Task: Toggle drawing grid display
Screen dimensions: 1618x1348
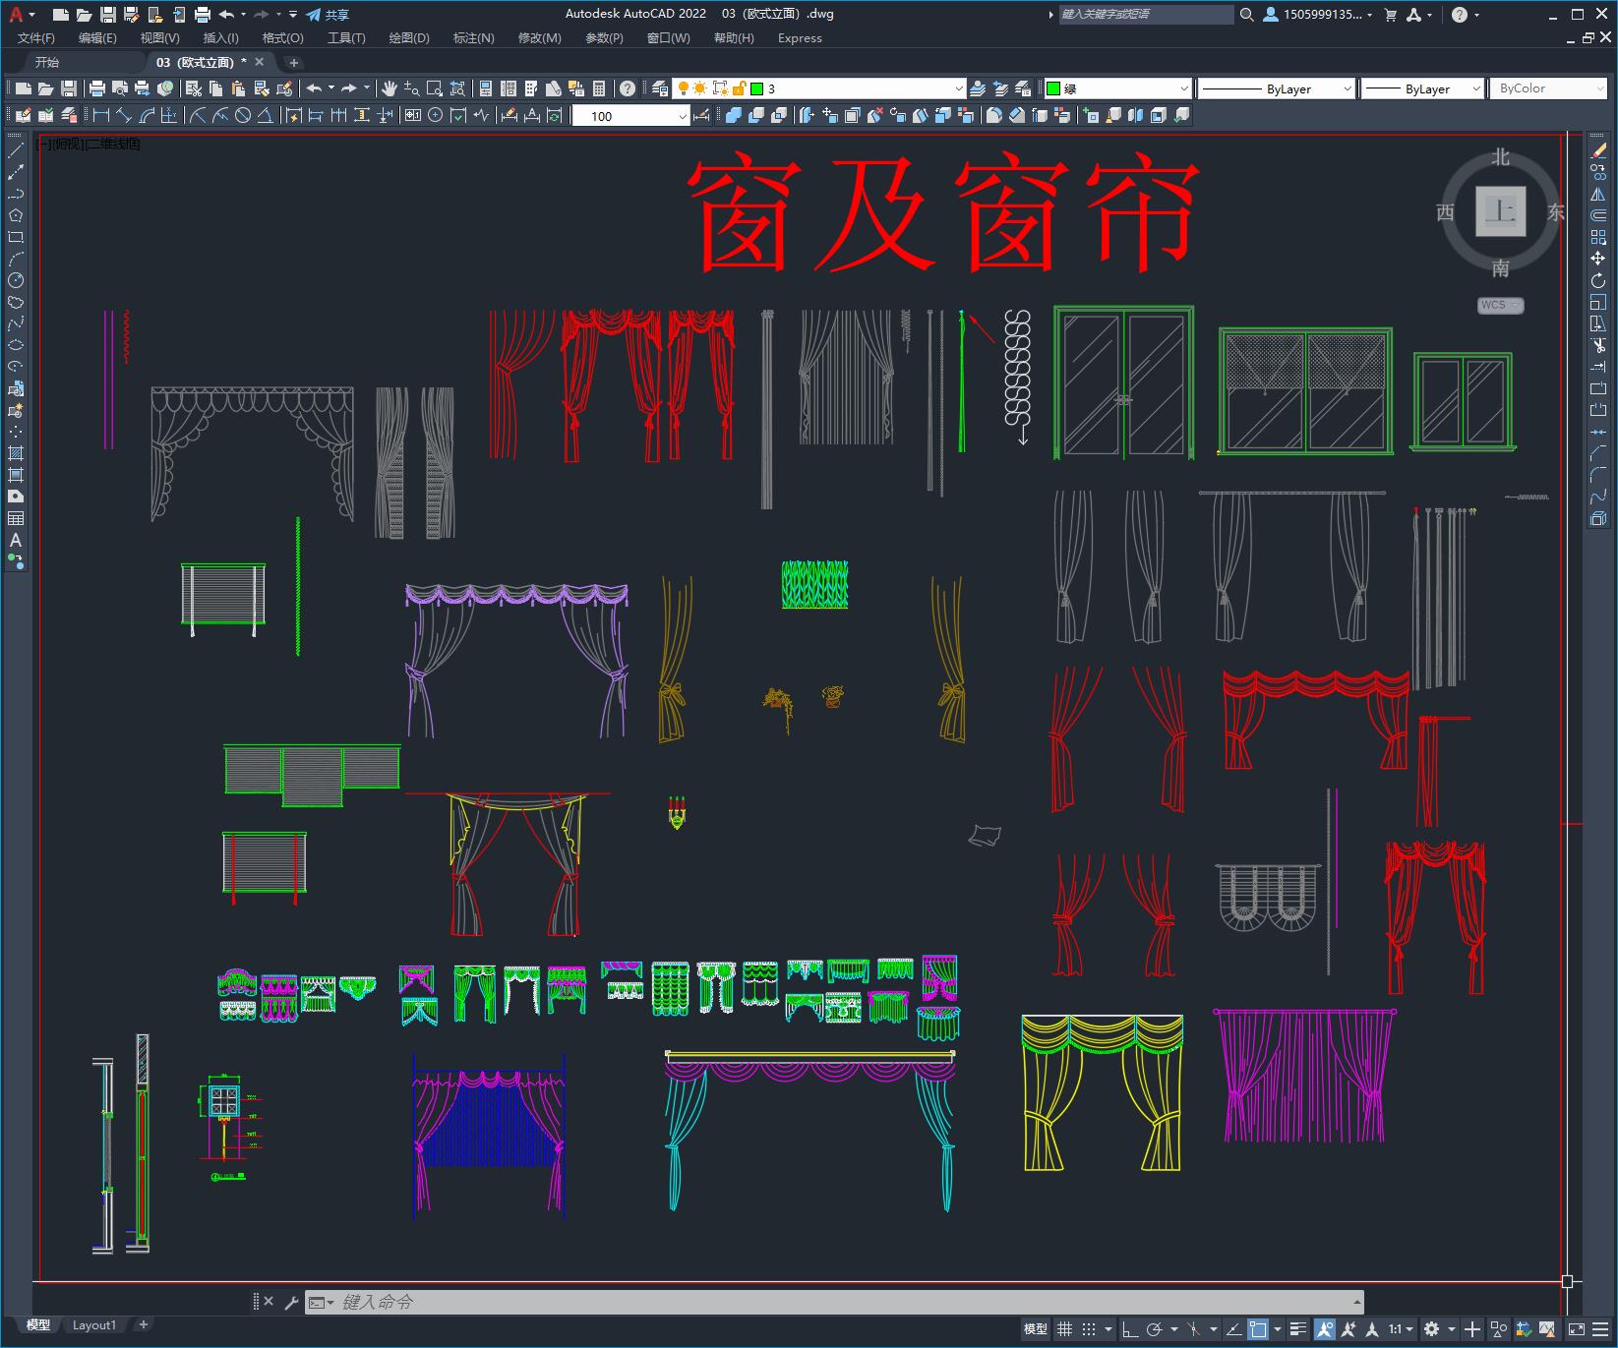Action: (1064, 1329)
